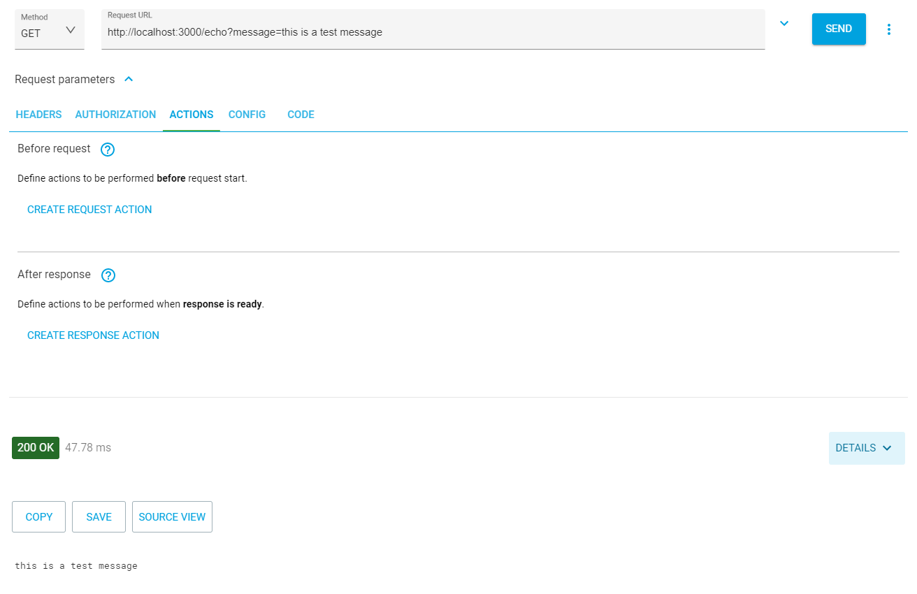Select the ACTIONS tab
The width and height of the screenshot is (917, 594).
192,115
